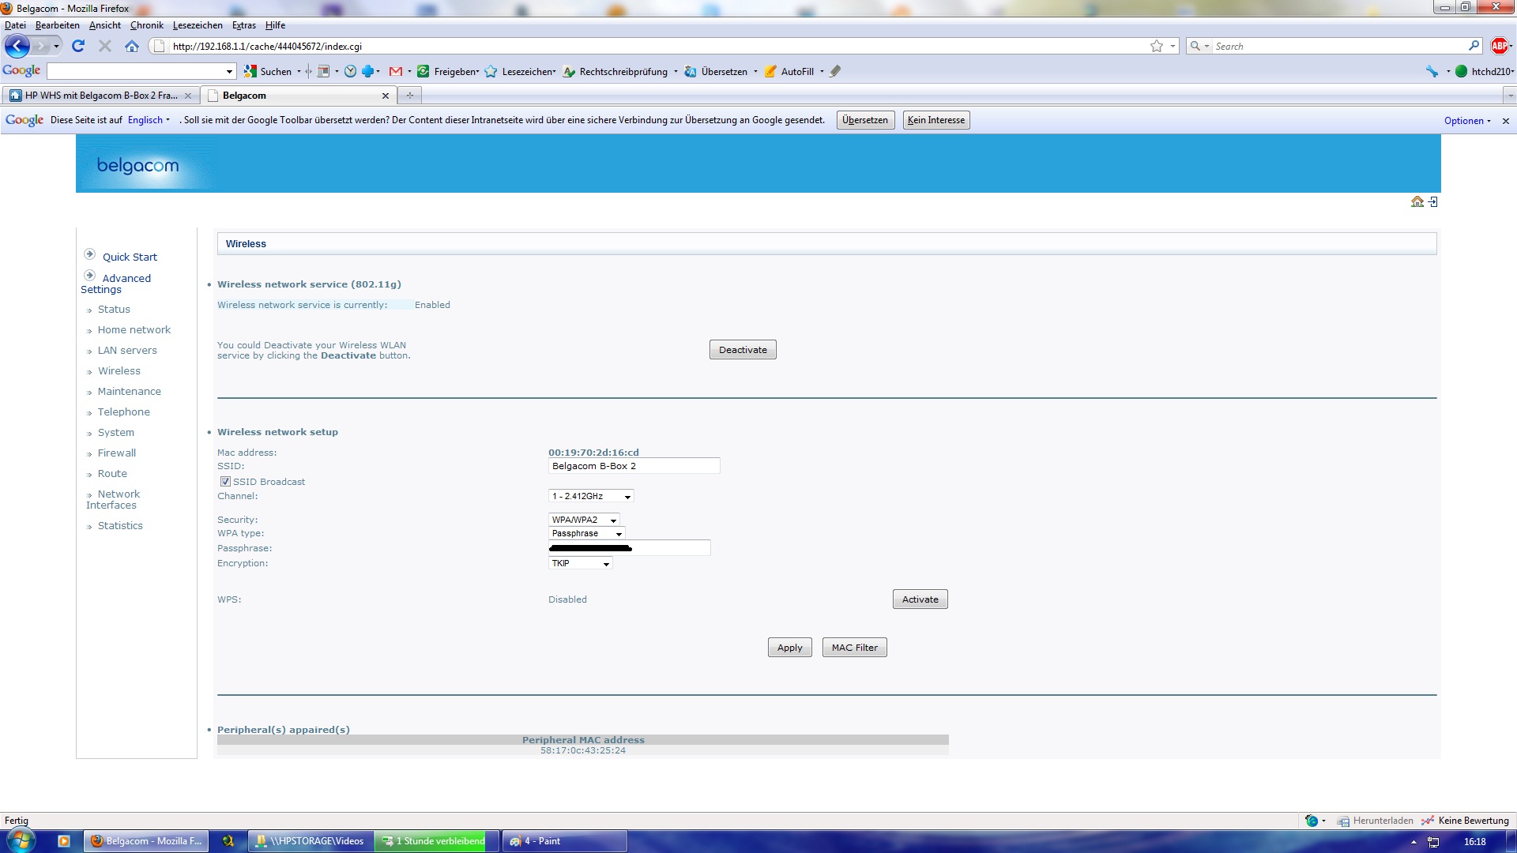Switch to HP WHS mit Belgacom B-Box tab
Viewport: 1517px width, 853px height.
pyautogui.click(x=100, y=96)
